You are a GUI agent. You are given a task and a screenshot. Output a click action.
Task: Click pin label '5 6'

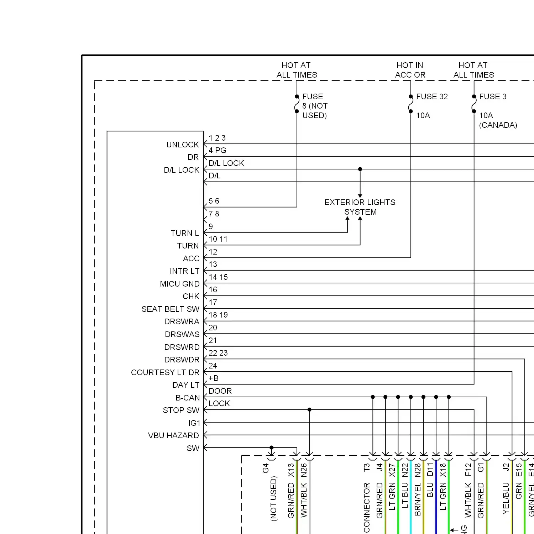pos(214,201)
